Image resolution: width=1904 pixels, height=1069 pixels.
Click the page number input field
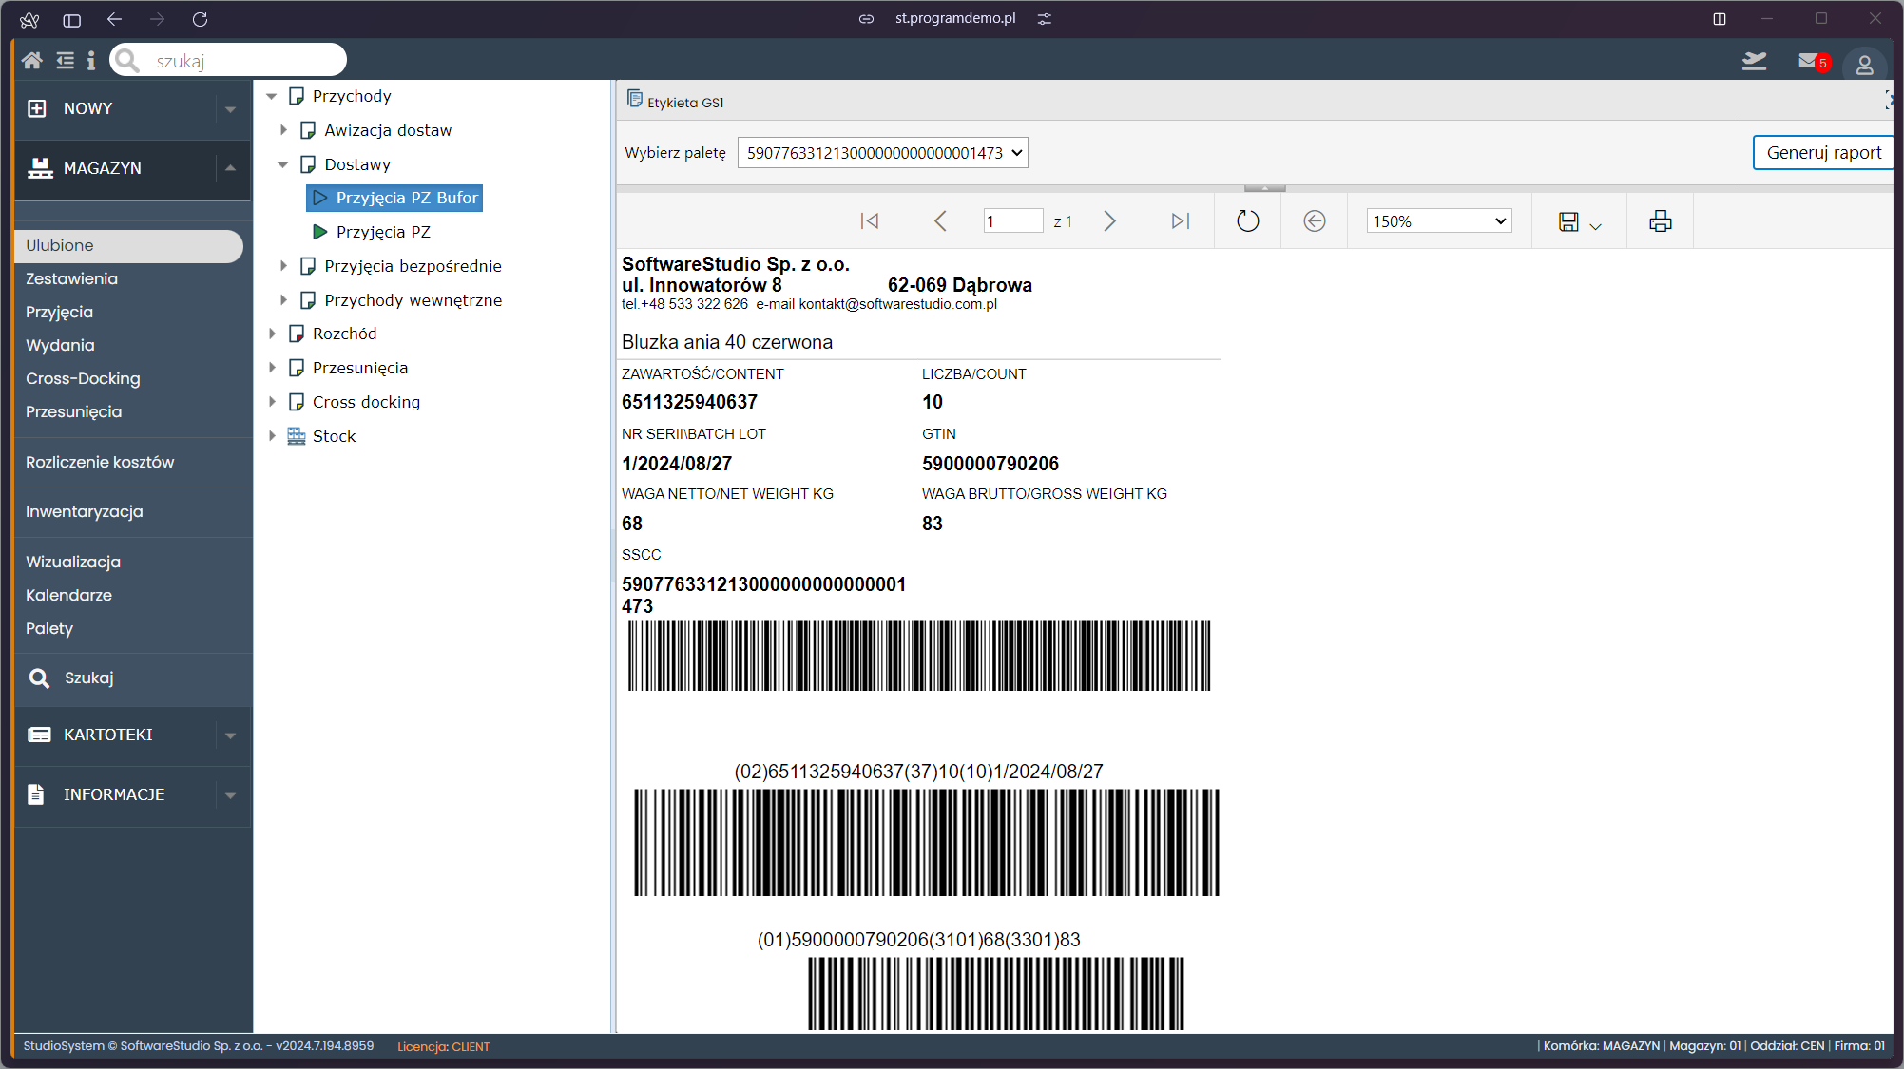[1012, 219]
